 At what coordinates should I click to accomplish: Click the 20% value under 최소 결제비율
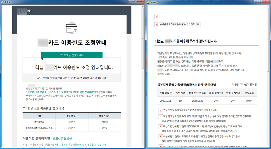(x=216, y=101)
